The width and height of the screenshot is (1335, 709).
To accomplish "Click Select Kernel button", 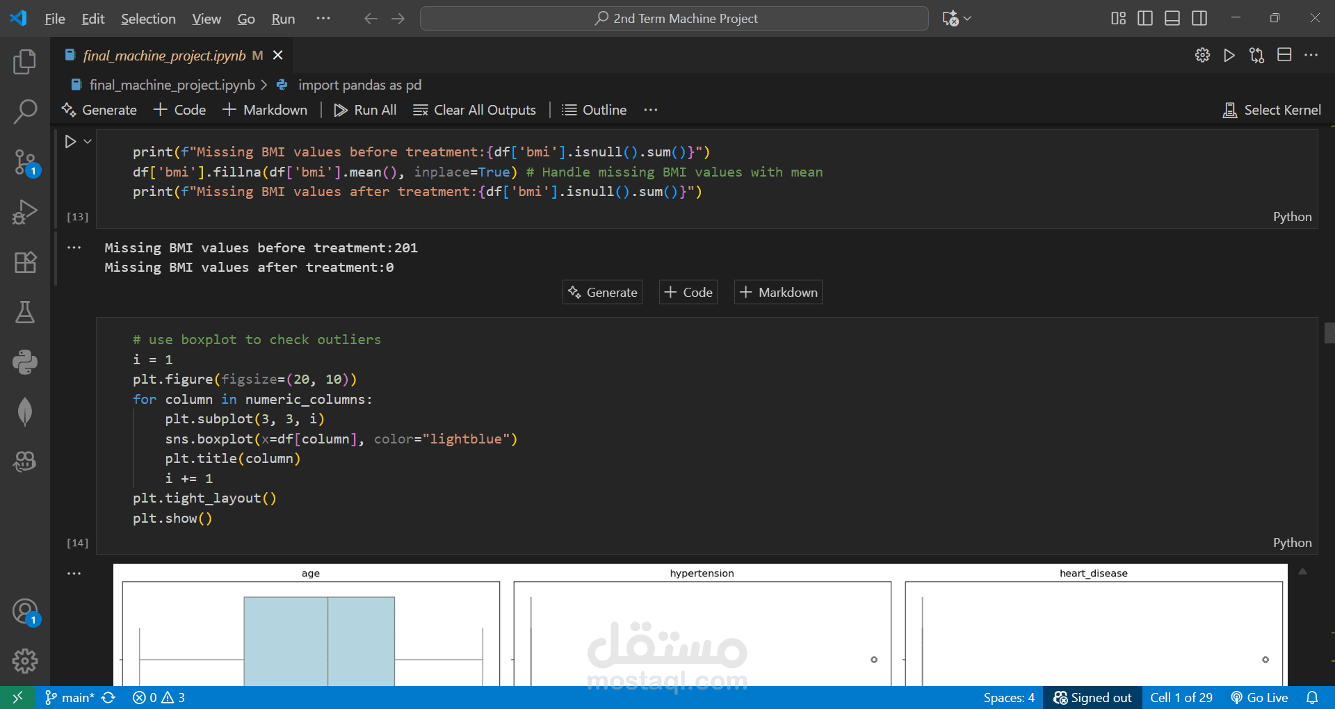I will 1272,110.
